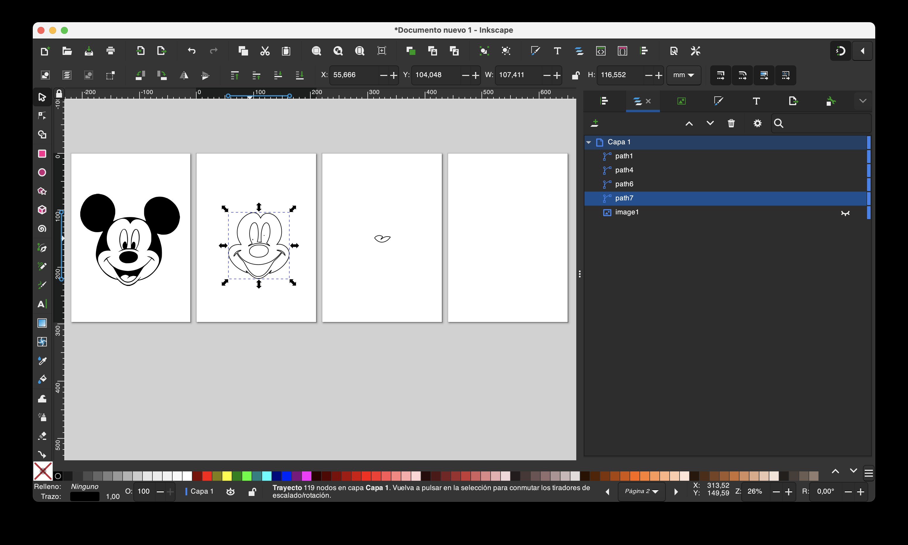Expand the docked dialogs chevron menu
The width and height of the screenshot is (908, 545).
(x=863, y=101)
